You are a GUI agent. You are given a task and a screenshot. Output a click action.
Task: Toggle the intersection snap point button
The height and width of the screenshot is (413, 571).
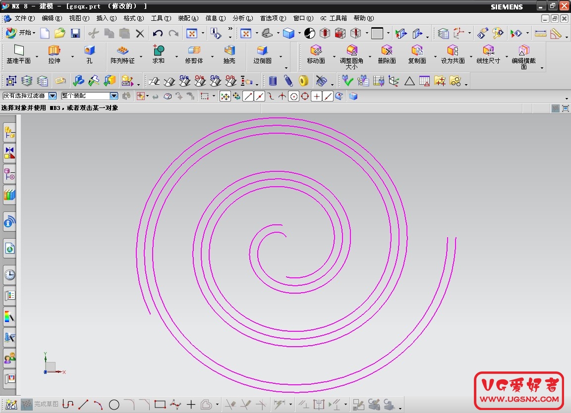[x=317, y=97]
